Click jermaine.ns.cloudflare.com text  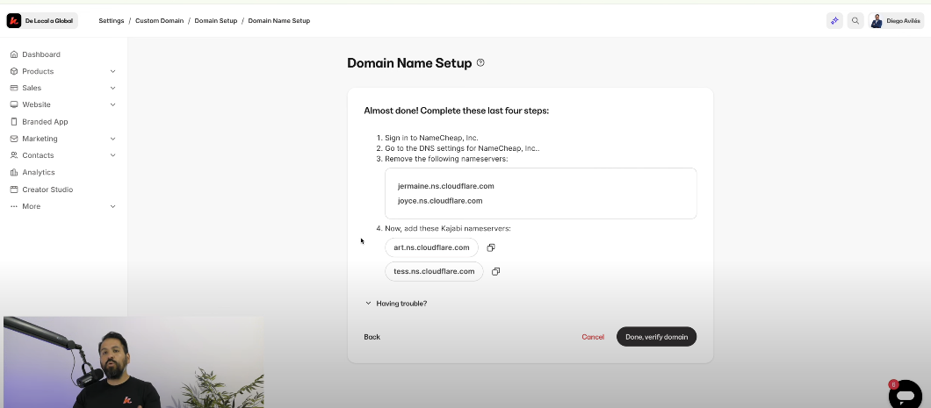[446, 186]
